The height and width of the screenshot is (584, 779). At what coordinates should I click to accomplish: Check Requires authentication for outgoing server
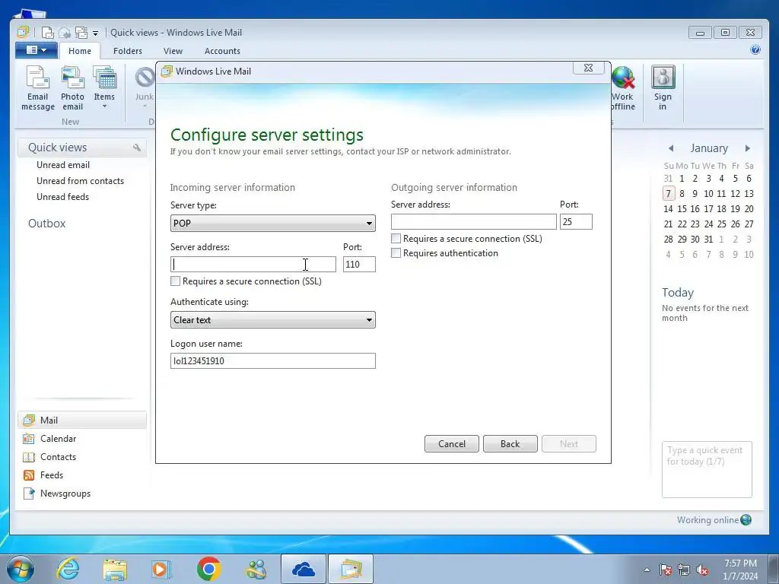coord(396,252)
